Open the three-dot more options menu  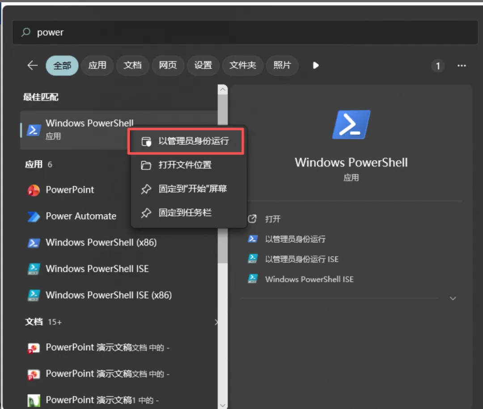(x=462, y=66)
